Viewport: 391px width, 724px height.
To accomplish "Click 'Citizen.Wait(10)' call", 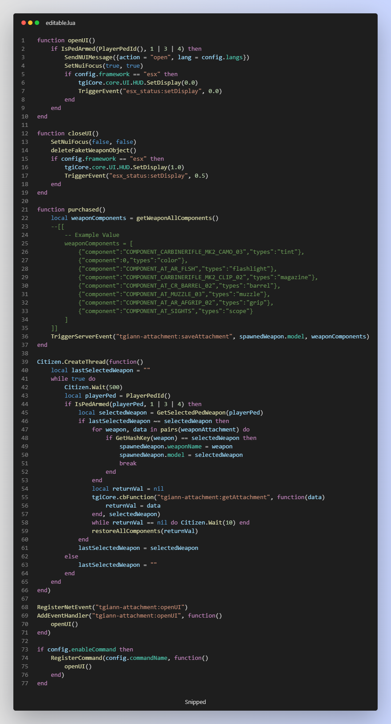I will coord(208,523).
